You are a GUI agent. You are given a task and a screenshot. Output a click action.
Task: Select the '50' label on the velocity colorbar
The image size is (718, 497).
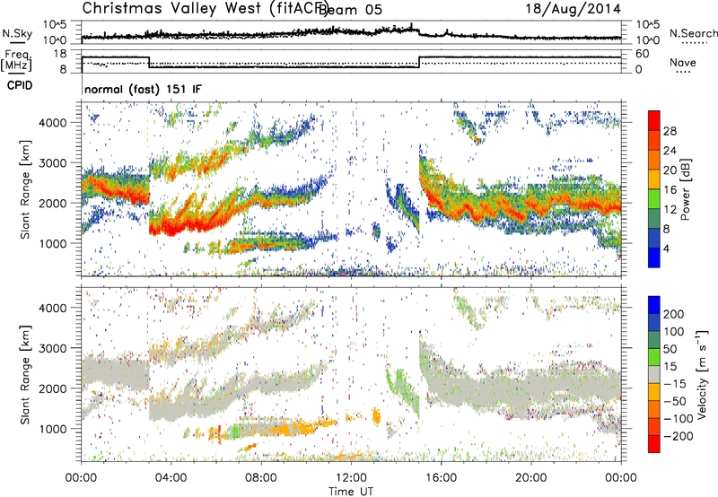pos(670,349)
